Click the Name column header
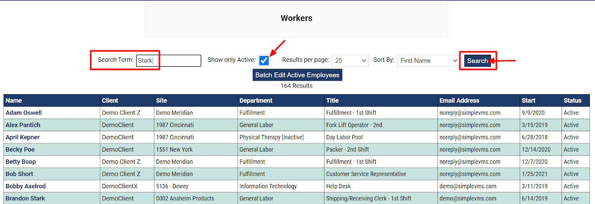595x204 pixels. pos(14,101)
